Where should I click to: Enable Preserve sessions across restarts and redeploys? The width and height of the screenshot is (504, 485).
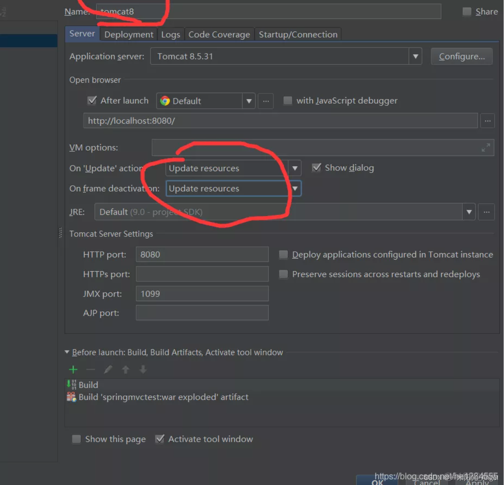(x=283, y=274)
